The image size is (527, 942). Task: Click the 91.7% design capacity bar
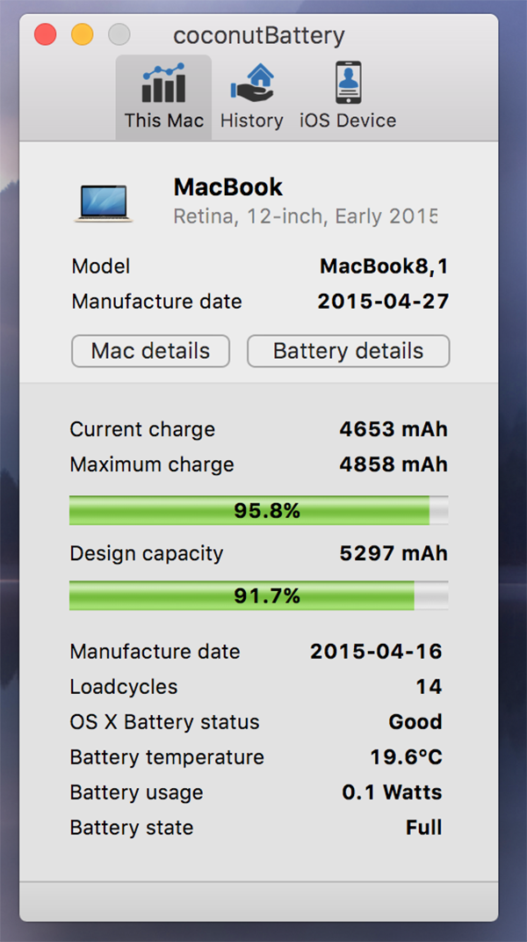tap(259, 595)
